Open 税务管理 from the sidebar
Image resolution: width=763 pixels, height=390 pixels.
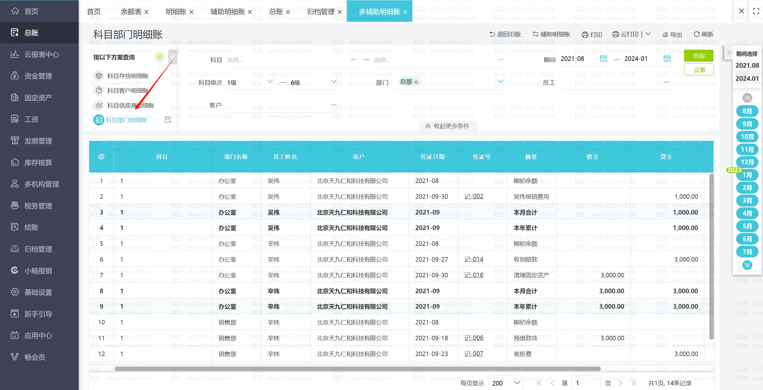point(38,206)
